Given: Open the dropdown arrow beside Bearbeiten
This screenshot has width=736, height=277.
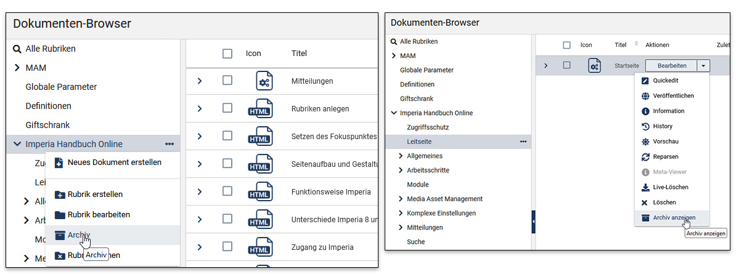Looking at the screenshot, I should coord(703,65).
